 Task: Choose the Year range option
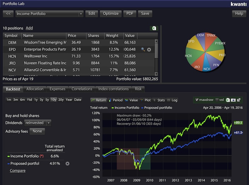click(x=69, y=100)
